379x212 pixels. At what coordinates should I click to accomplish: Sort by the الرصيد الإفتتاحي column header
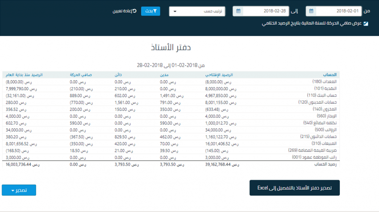219,75
